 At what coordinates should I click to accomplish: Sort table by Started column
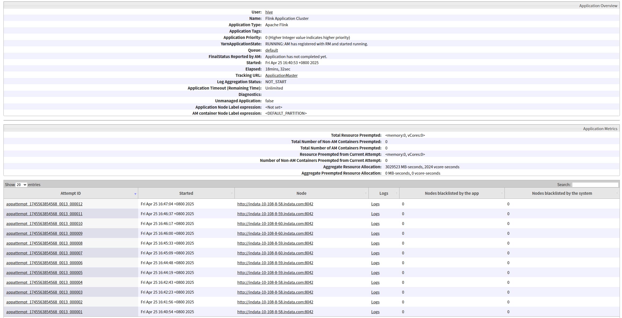coord(186,193)
